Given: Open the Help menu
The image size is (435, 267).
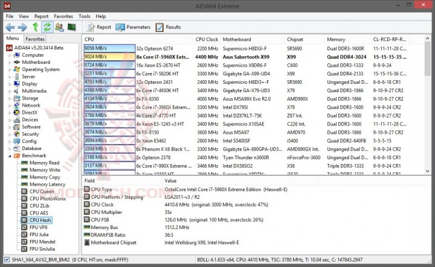Looking at the screenshot, I should coord(101,16).
